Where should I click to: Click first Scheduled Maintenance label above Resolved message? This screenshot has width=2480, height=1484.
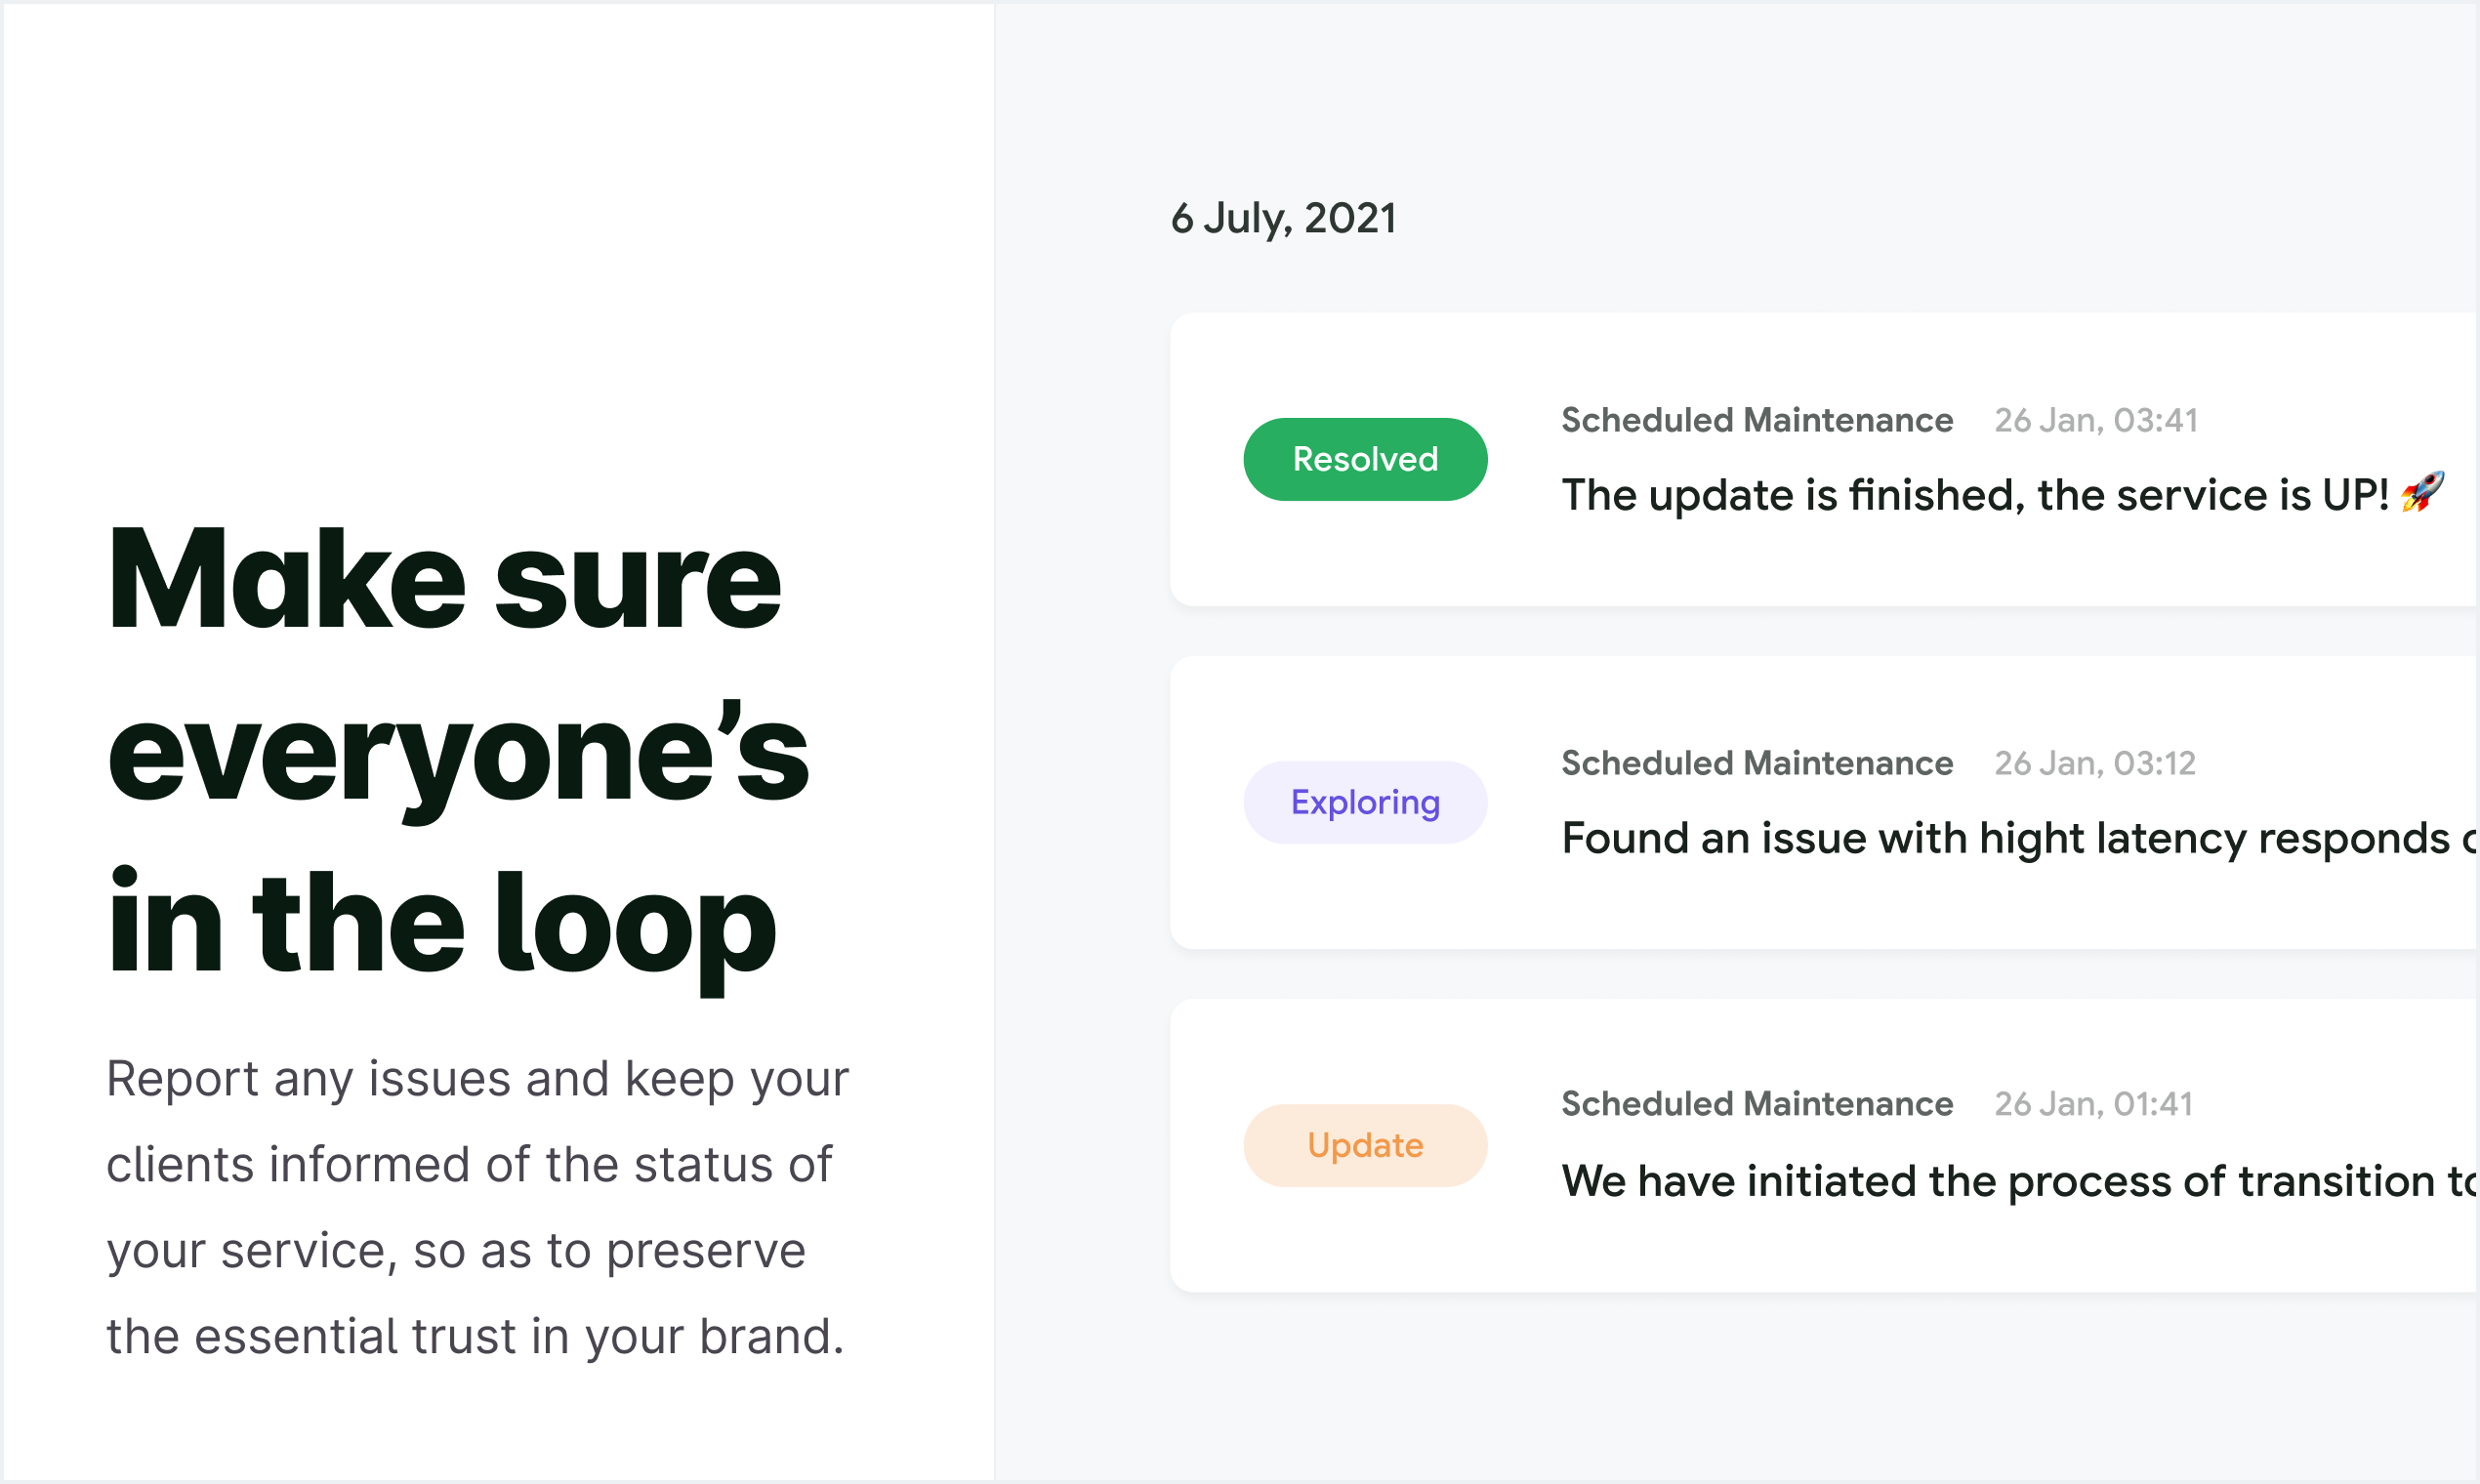point(1757,420)
